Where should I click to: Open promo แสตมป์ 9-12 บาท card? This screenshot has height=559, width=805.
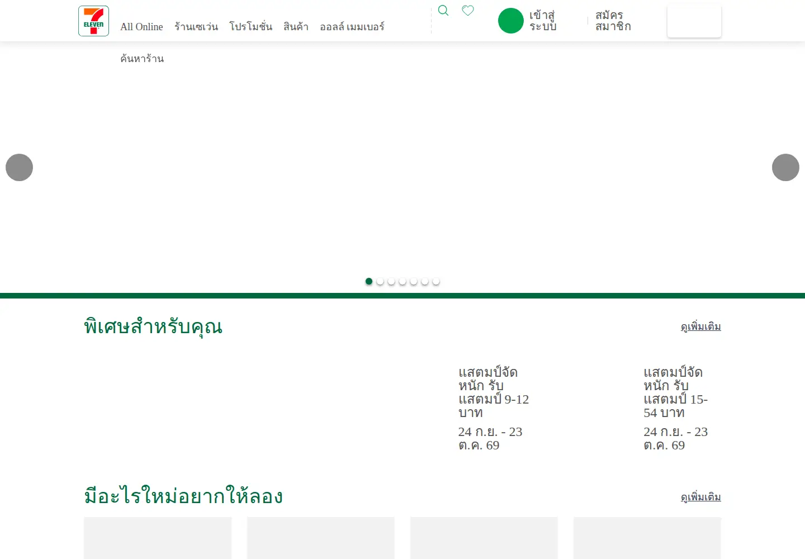(x=494, y=409)
